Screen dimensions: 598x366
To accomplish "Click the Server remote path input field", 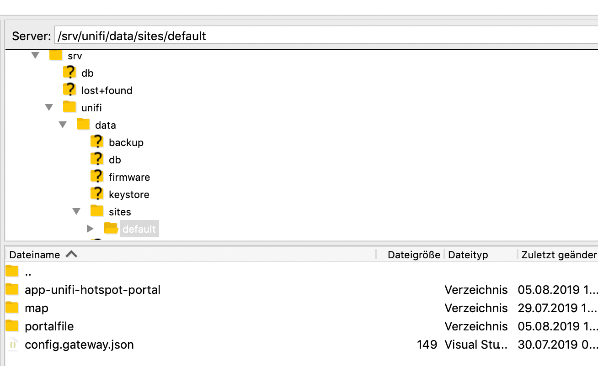I will coord(326,36).
